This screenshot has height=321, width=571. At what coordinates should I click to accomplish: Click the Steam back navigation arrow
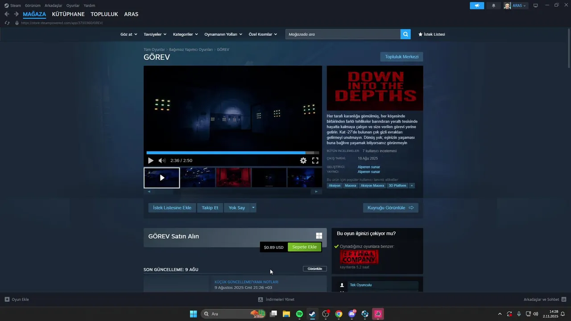7,14
